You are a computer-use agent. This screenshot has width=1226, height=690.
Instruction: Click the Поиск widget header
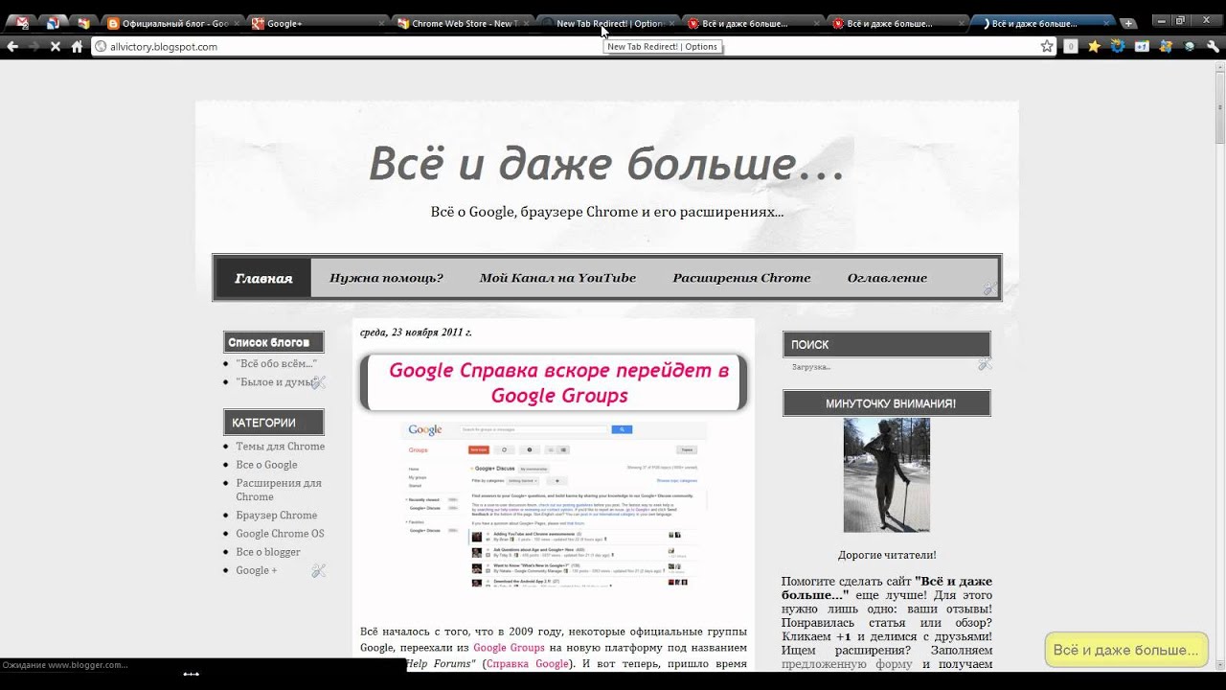pos(887,344)
